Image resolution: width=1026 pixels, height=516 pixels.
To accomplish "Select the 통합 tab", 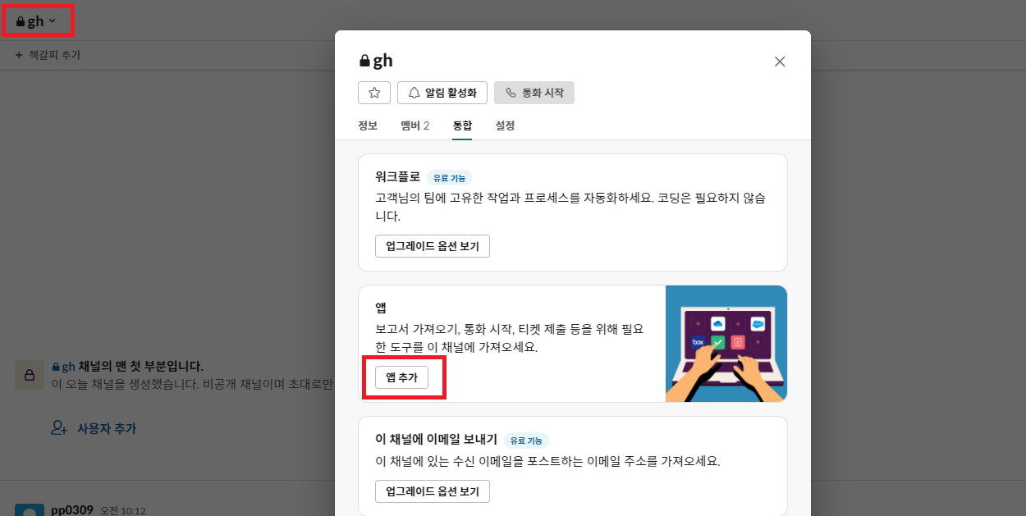I will click(x=462, y=126).
